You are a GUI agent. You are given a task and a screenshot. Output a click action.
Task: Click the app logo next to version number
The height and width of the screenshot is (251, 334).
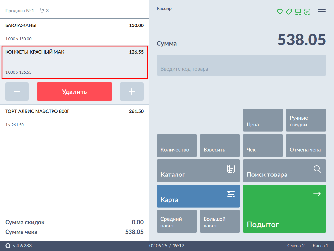8,246
